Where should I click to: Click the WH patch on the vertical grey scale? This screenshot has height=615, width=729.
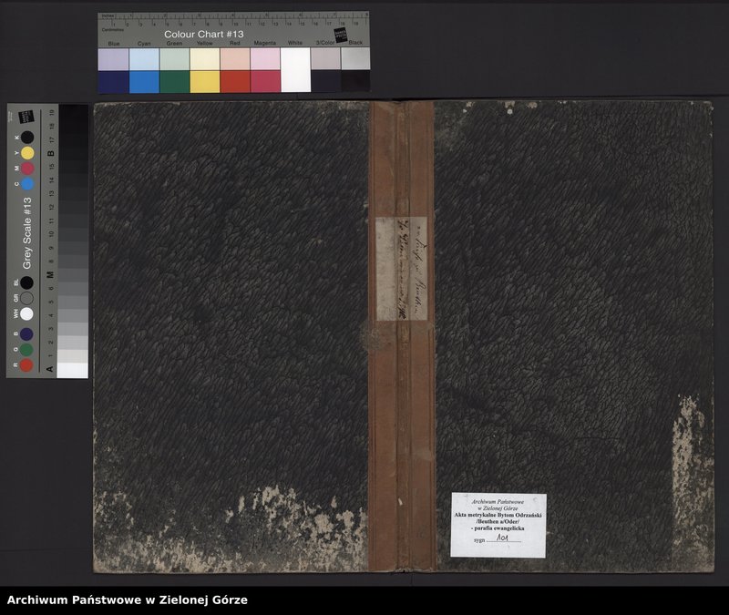(26, 313)
